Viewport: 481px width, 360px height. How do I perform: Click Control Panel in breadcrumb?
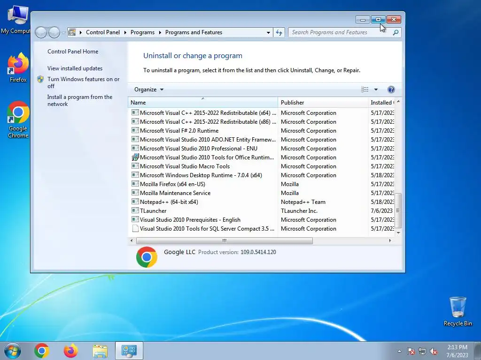point(103,32)
